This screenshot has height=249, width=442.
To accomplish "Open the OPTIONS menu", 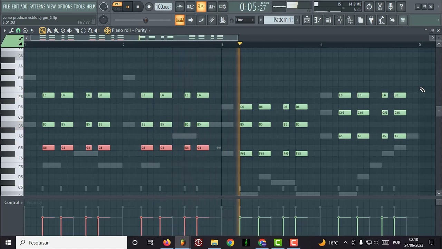I will click(x=65, y=7).
